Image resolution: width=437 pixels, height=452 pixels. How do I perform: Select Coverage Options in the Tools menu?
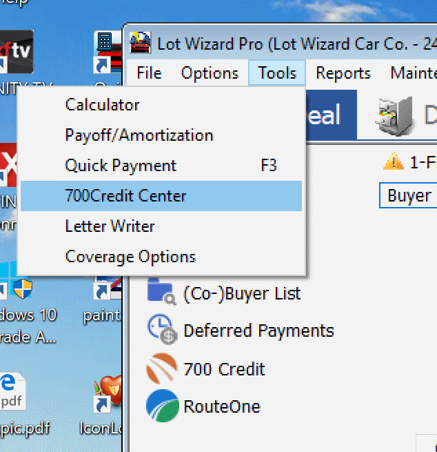click(130, 257)
